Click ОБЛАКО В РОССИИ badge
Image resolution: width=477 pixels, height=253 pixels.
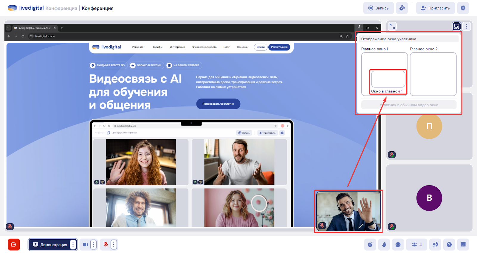point(146,65)
